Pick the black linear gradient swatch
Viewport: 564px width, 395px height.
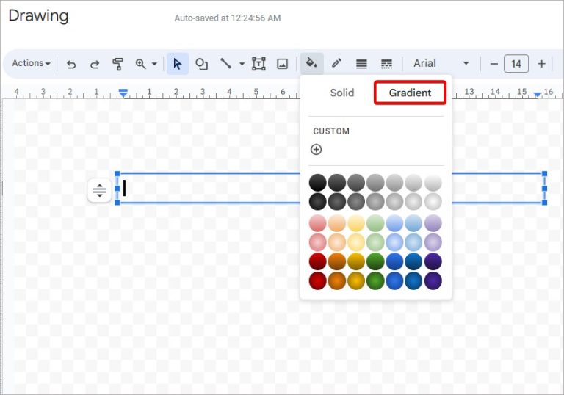click(317, 182)
